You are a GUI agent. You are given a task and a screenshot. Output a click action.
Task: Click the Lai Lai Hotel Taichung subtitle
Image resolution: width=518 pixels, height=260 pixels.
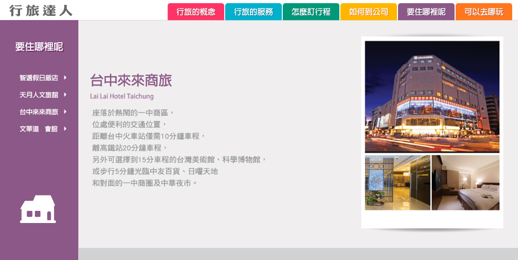(122, 96)
